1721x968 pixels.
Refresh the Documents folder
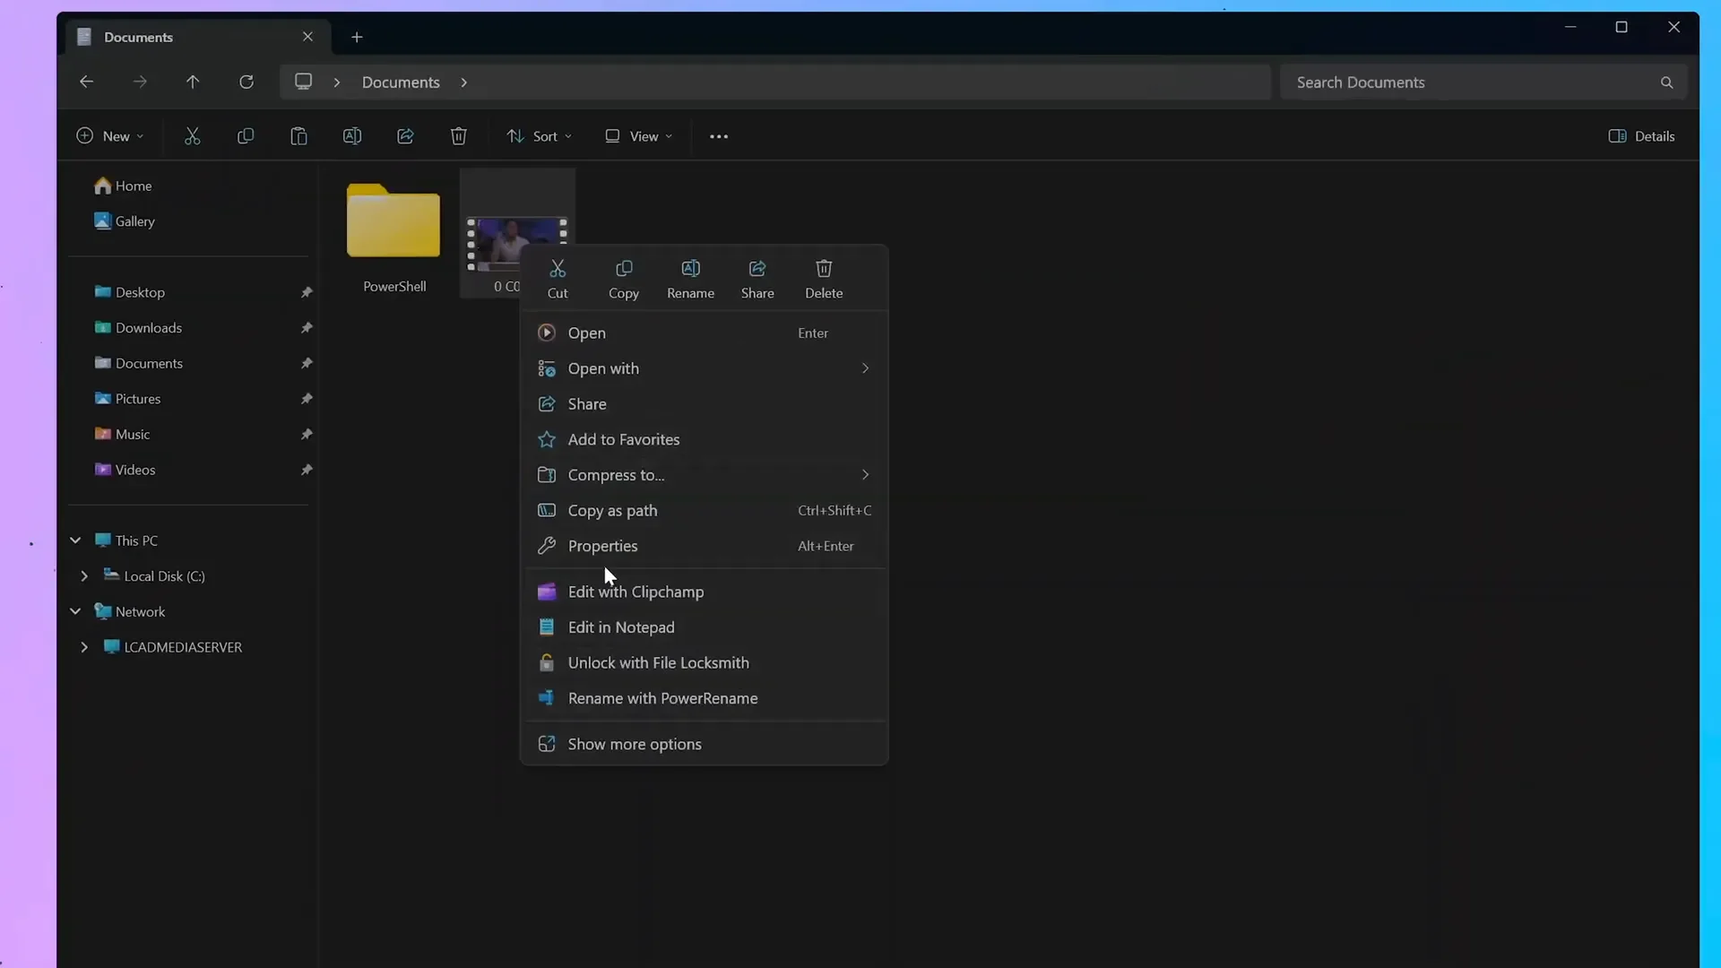(x=246, y=82)
